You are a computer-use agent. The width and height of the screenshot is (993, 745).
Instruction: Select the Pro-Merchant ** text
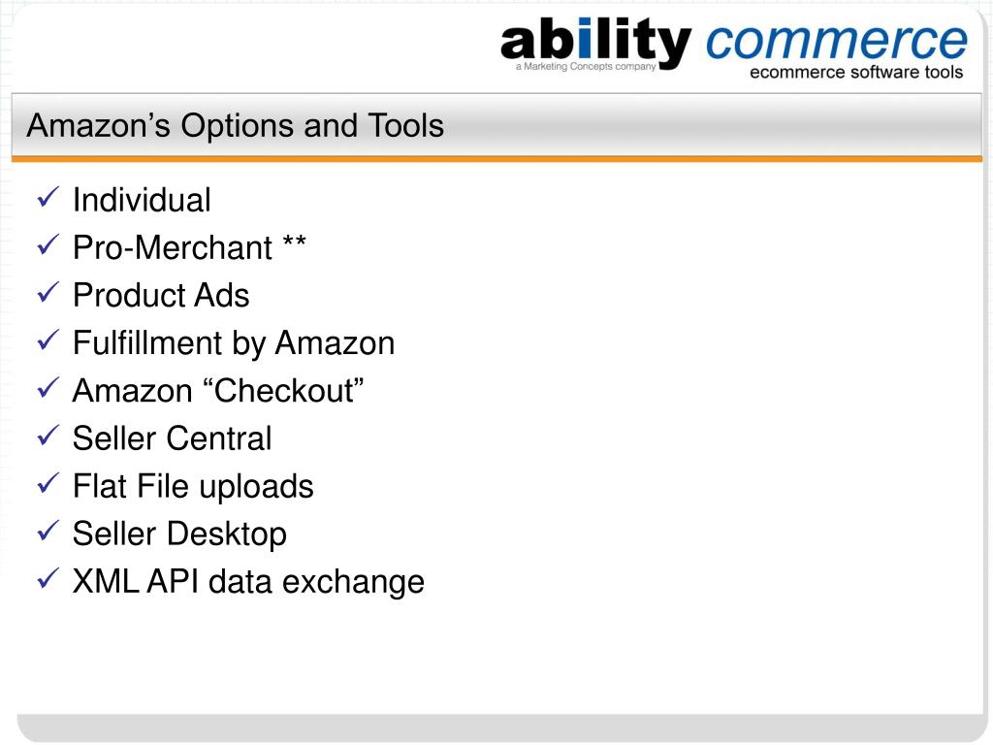click(x=189, y=247)
